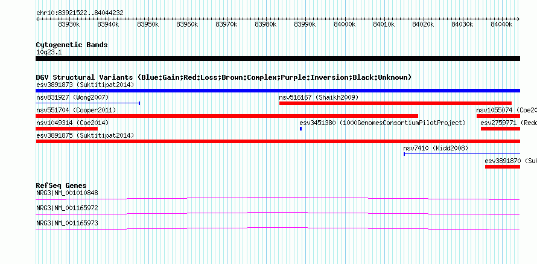Select the red nsv1055074 loss bar
The width and height of the screenshot is (537, 264).
[x=498, y=116]
